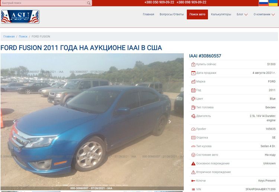279x192 pixels.
Task: Click the Цвет palette icon
Action: (x=193, y=99)
